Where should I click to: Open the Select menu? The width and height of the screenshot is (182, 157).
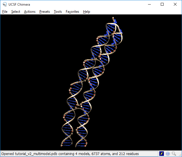(16, 12)
